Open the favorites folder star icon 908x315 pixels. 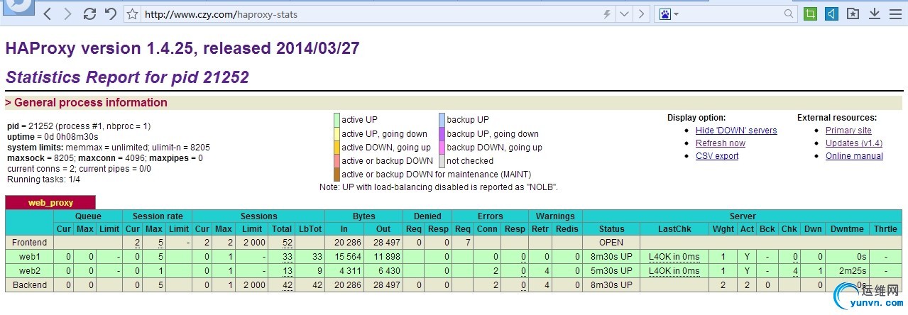pos(853,13)
